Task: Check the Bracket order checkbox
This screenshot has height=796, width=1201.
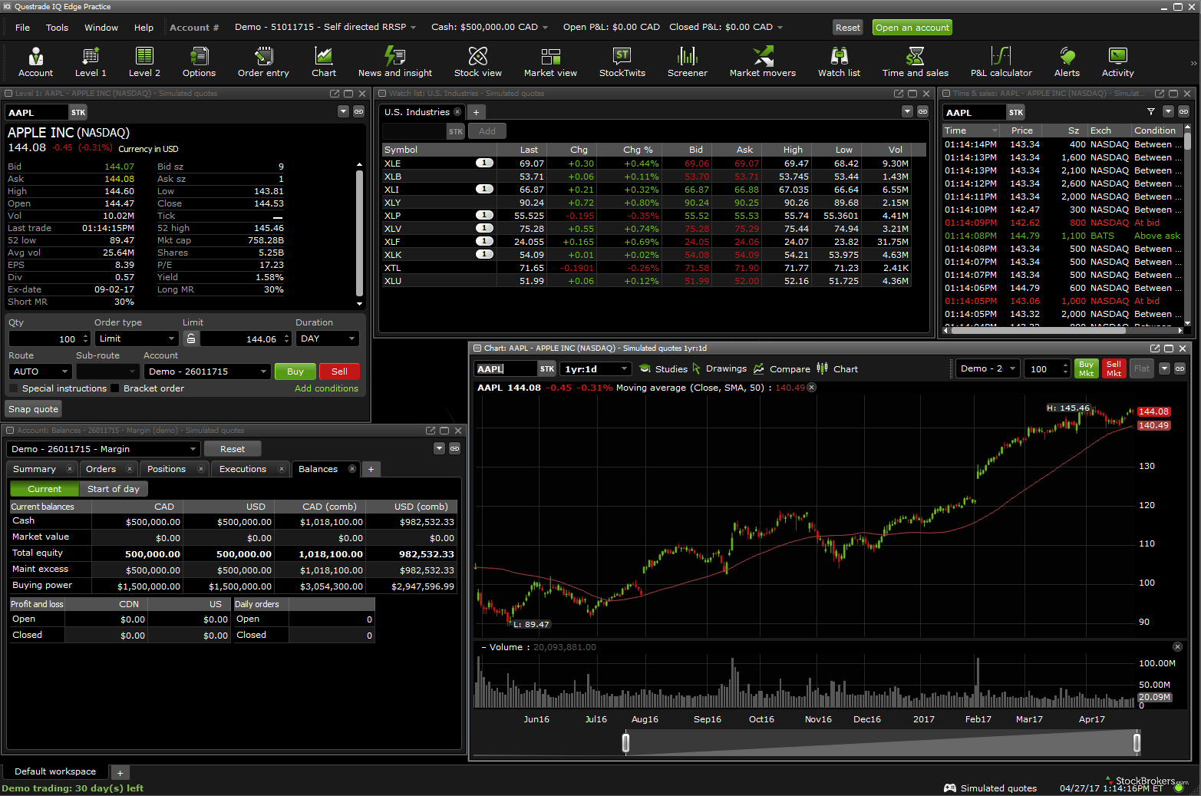Action: click(115, 388)
